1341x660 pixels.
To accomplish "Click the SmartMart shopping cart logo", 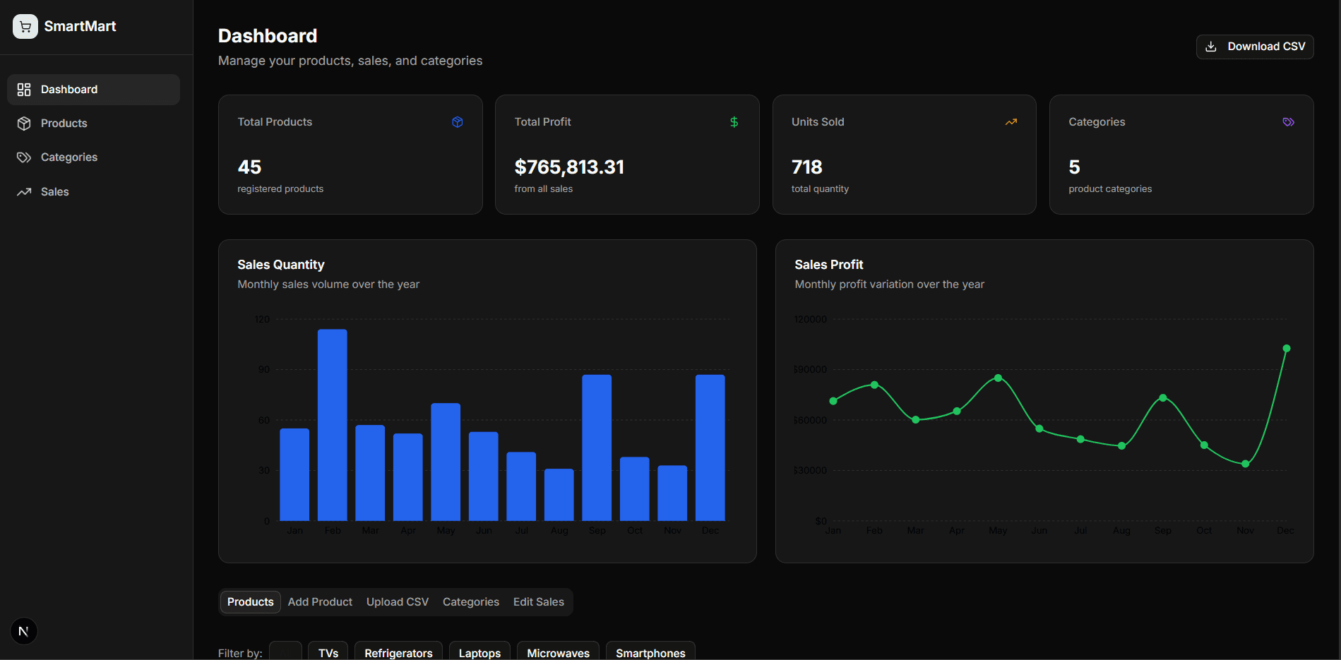I will click(x=25, y=26).
